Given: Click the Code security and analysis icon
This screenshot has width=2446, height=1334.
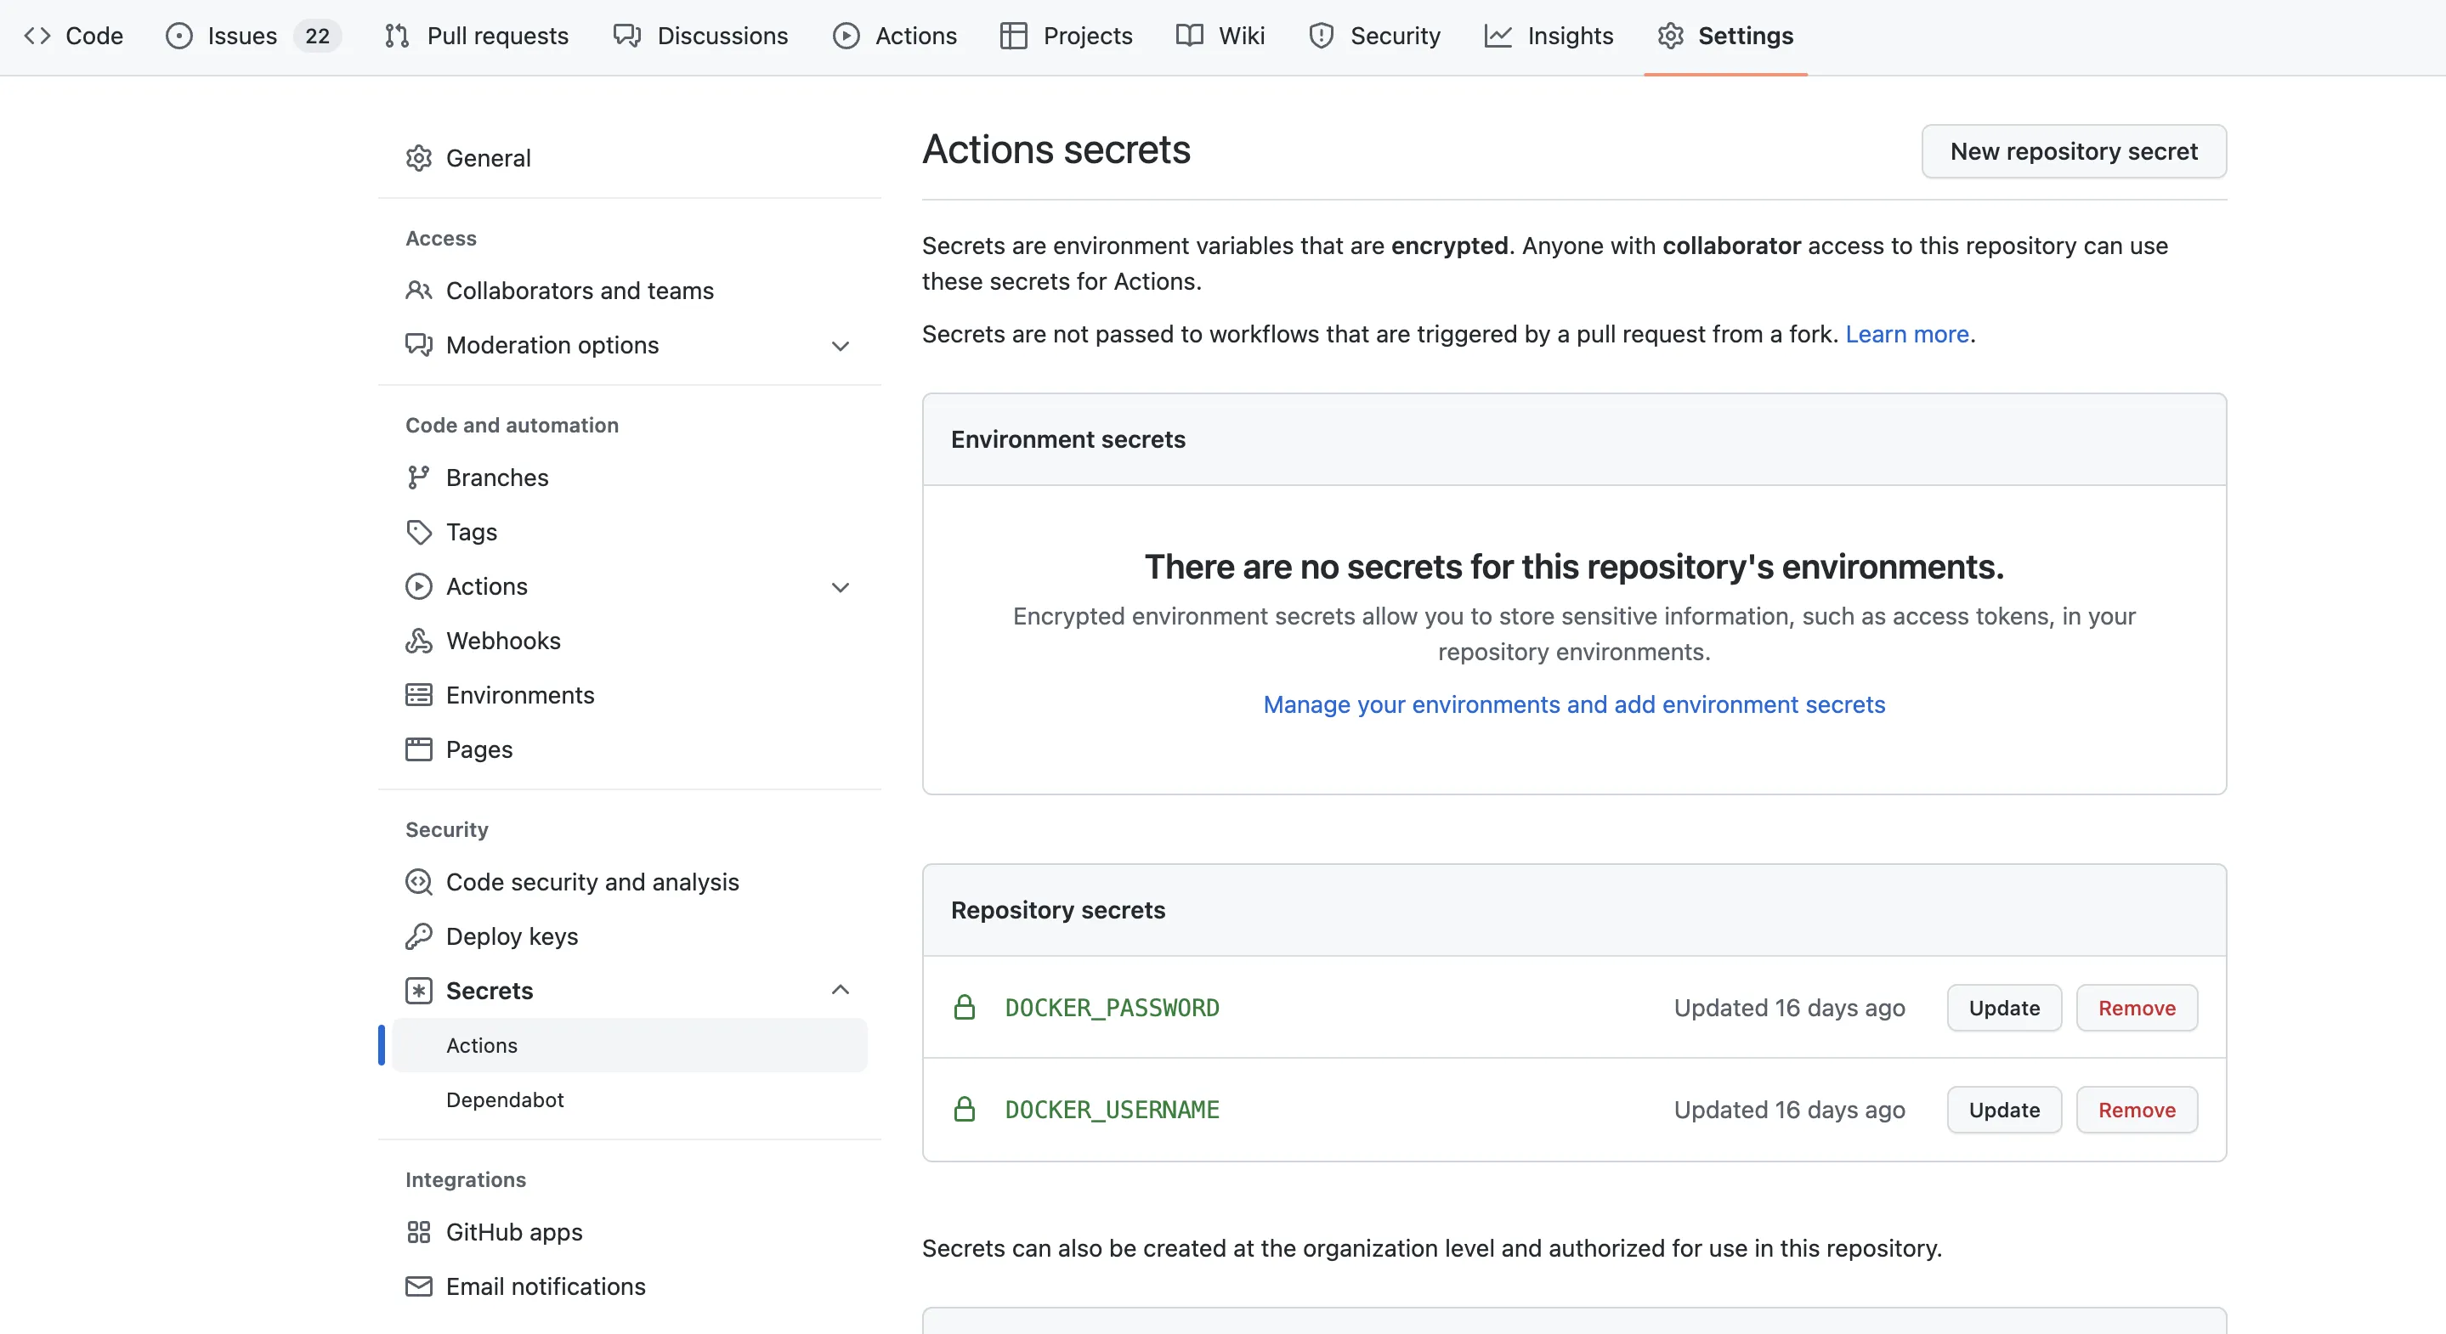Looking at the screenshot, I should [418, 882].
